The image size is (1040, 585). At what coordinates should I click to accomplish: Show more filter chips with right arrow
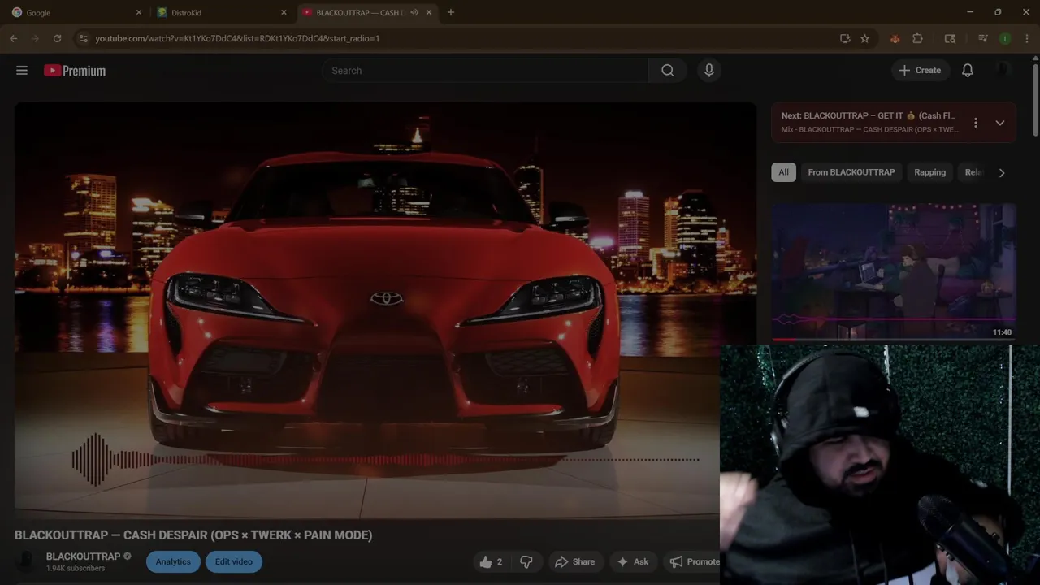(x=1002, y=172)
